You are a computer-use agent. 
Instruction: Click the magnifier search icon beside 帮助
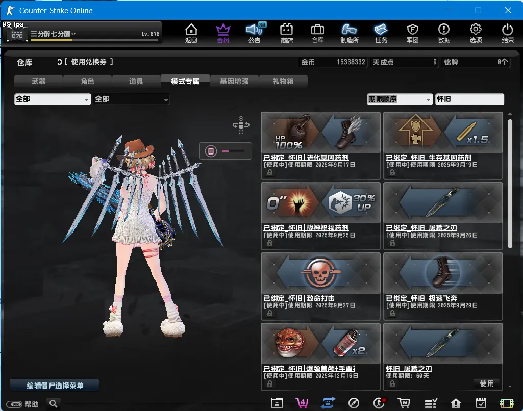pyautogui.click(x=54, y=404)
